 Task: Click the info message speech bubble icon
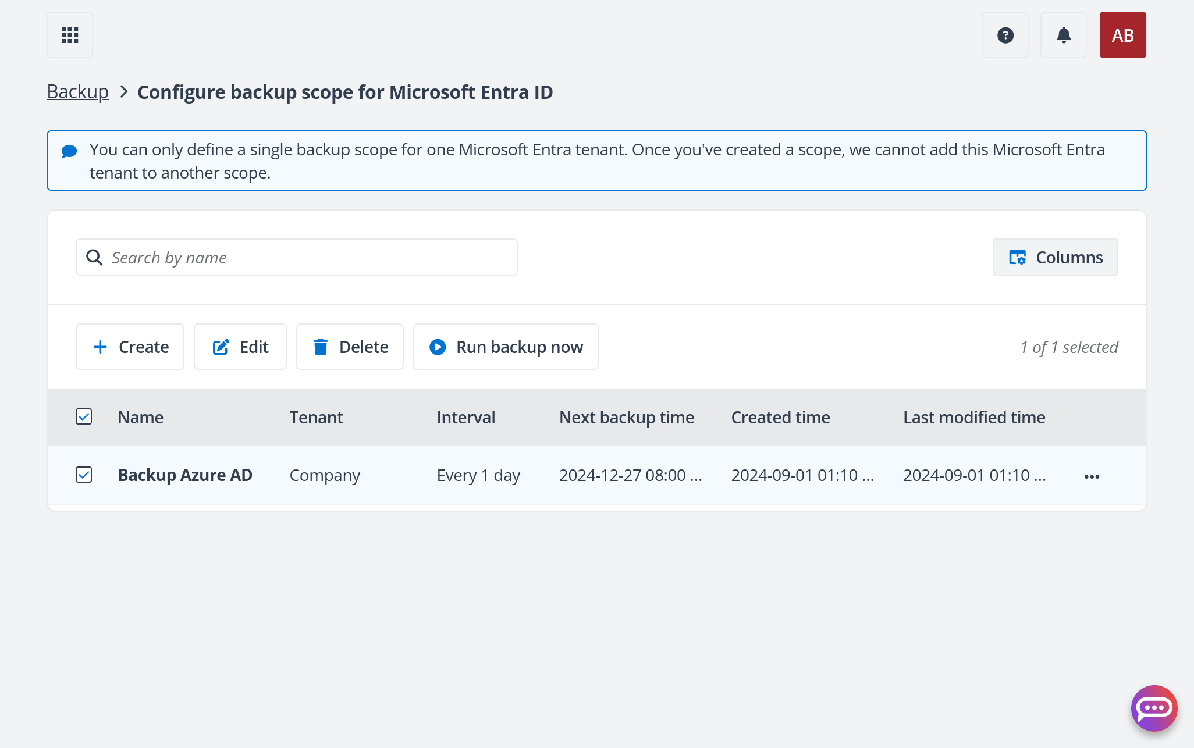69,151
